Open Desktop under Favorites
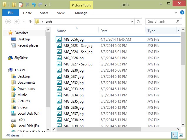Image resolution: width=187 pixels, height=140 pixels. tap(24, 39)
